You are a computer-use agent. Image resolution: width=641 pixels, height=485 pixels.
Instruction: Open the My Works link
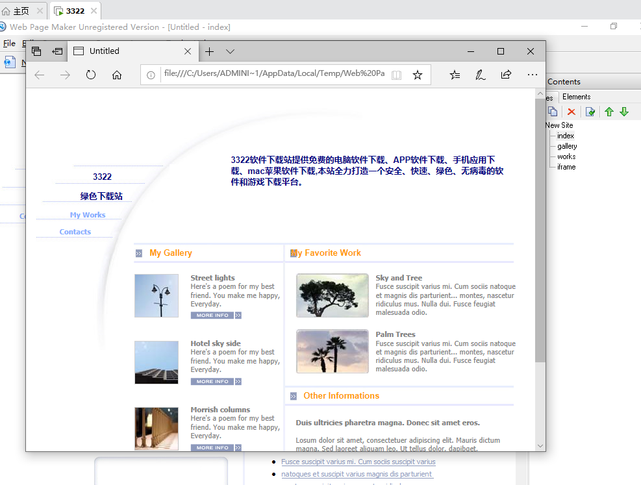(x=88, y=215)
